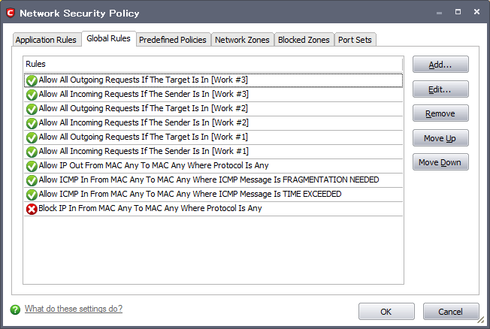Screen dimensions: 490x329
Task: Click Comodo logo icon in title bar
Action: (11, 13)
